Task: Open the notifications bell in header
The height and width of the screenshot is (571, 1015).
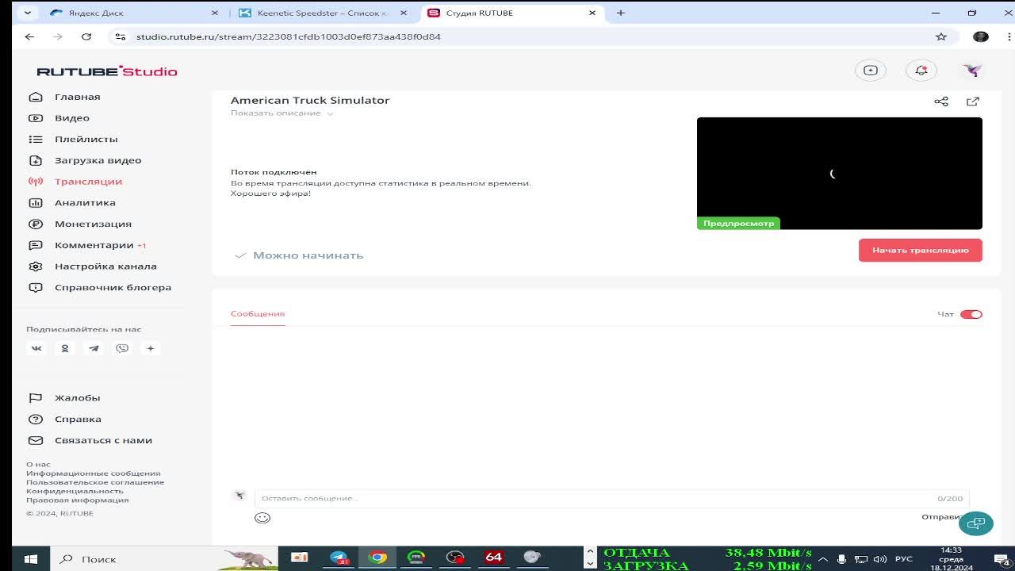Action: click(921, 71)
